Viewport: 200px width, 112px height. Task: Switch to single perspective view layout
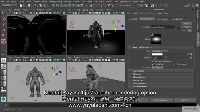(3, 60)
